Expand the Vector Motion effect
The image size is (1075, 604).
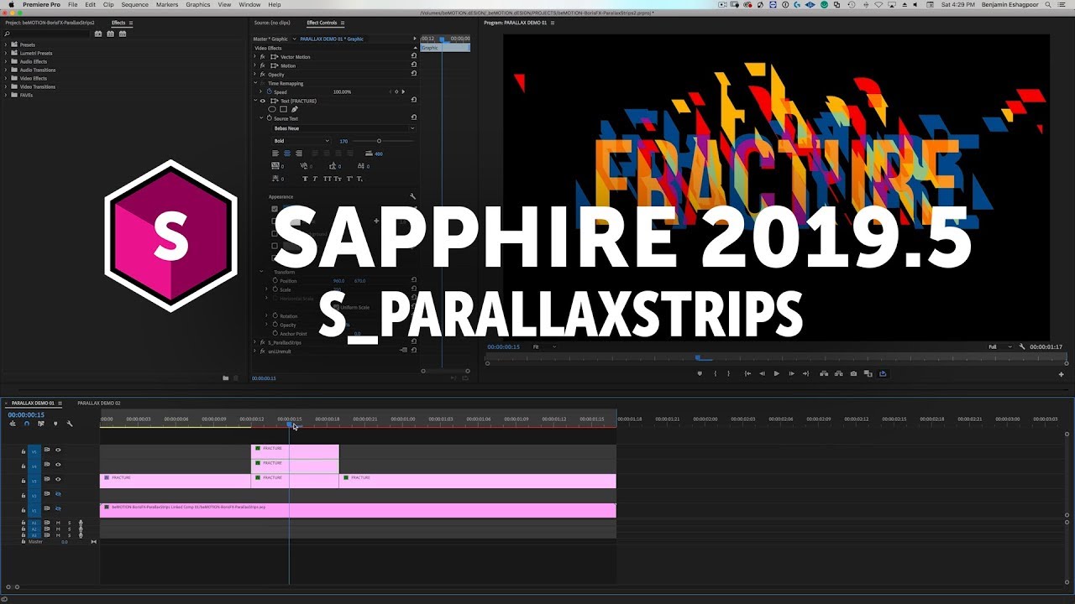(x=255, y=57)
